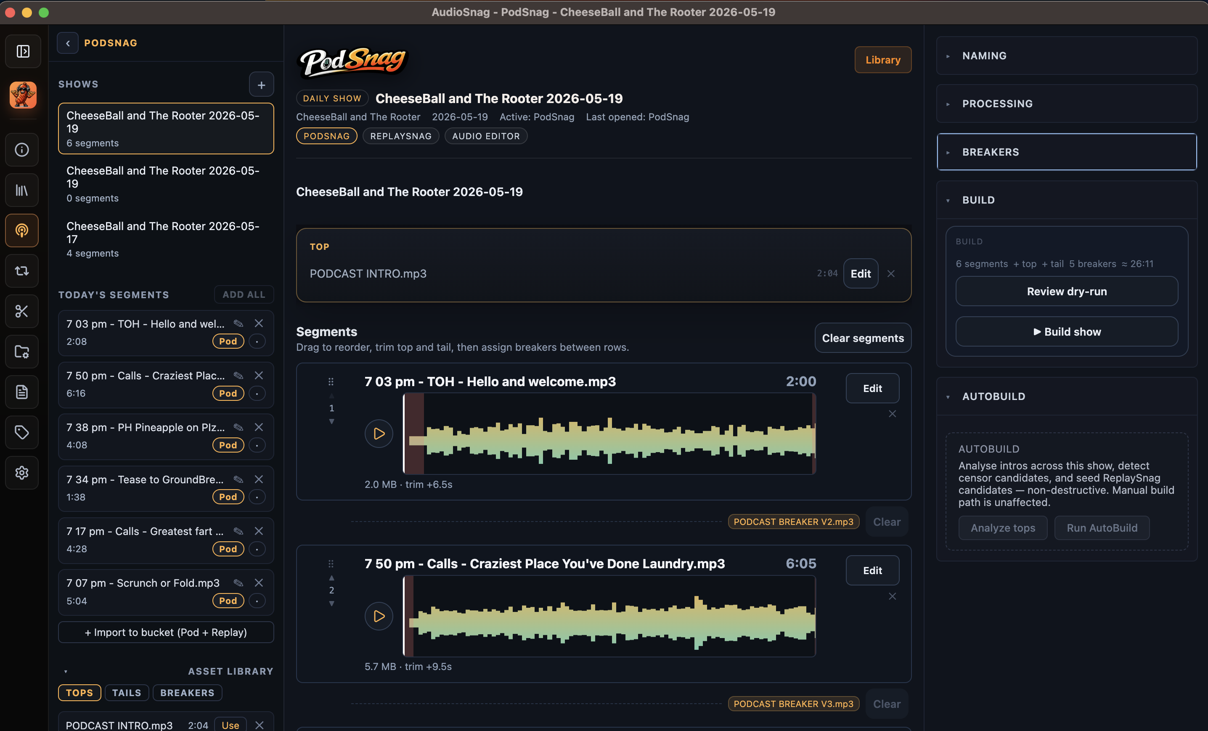This screenshot has width=1208, height=731.
Task: Play the 'Craziest Place You've Done Laundry' segment
Action: click(379, 616)
